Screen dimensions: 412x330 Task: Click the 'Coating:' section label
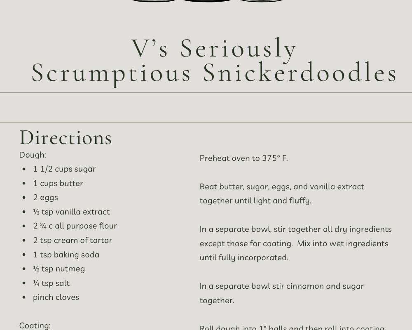(35, 325)
